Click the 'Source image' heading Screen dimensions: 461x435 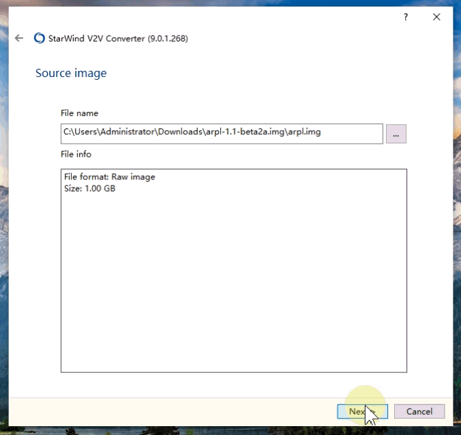click(x=71, y=73)
